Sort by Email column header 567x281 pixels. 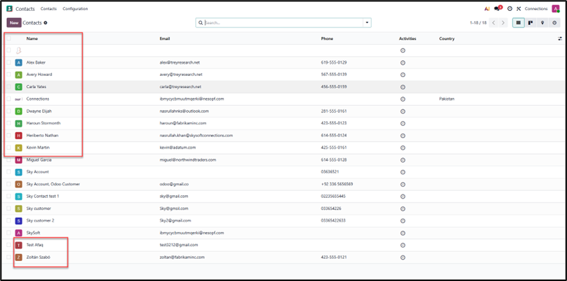tap(164, 39)
